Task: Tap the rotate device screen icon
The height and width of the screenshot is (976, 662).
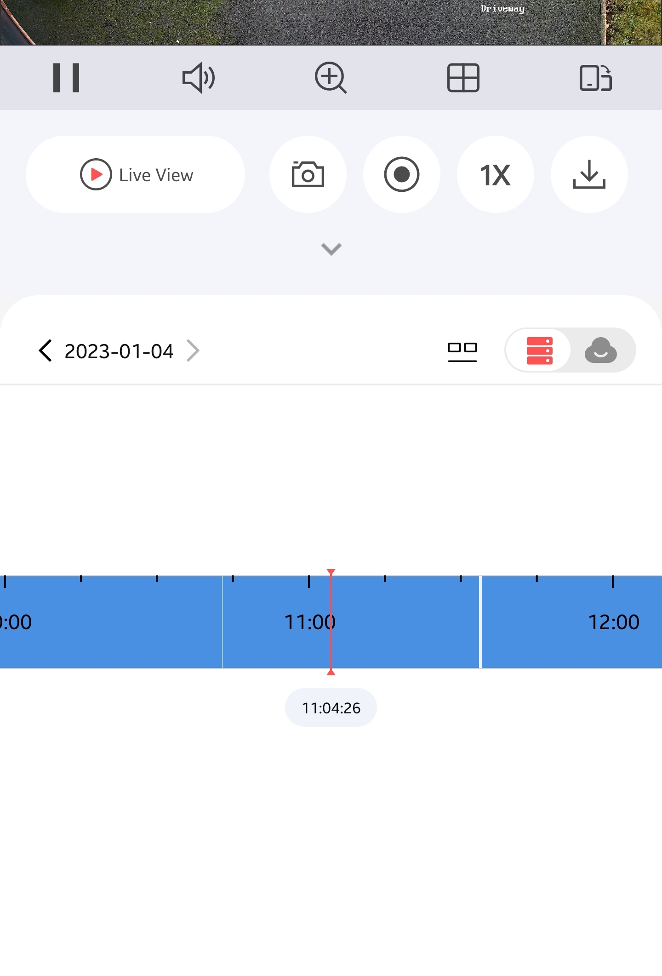Action: coord(595,78)
